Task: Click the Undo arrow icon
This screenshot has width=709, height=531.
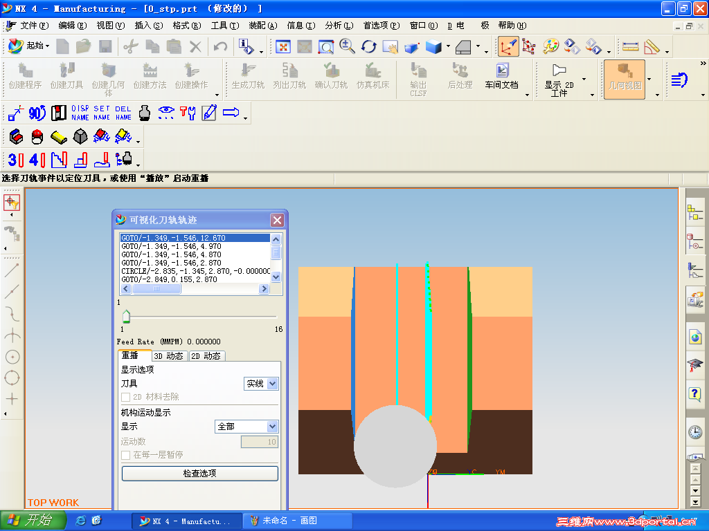Action: point(220,46)
